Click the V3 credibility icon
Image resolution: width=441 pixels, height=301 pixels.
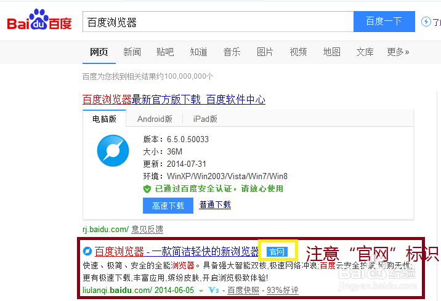214,290
